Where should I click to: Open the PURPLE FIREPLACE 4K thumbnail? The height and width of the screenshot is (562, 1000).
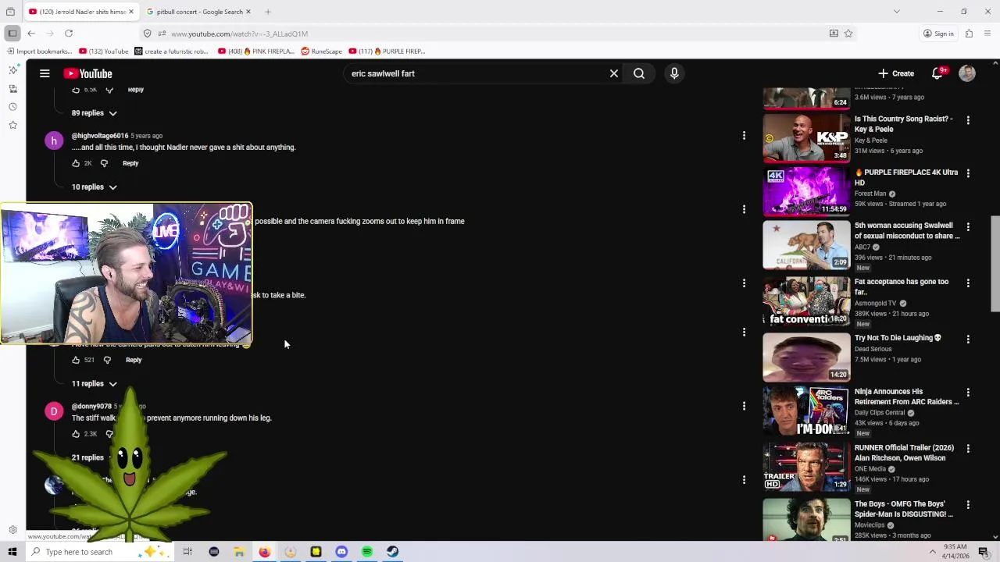point(806,190)
